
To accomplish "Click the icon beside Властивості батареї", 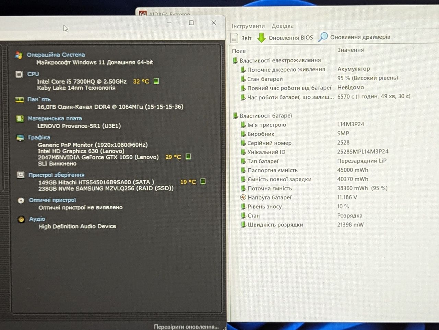I will [x=236, y=116].
